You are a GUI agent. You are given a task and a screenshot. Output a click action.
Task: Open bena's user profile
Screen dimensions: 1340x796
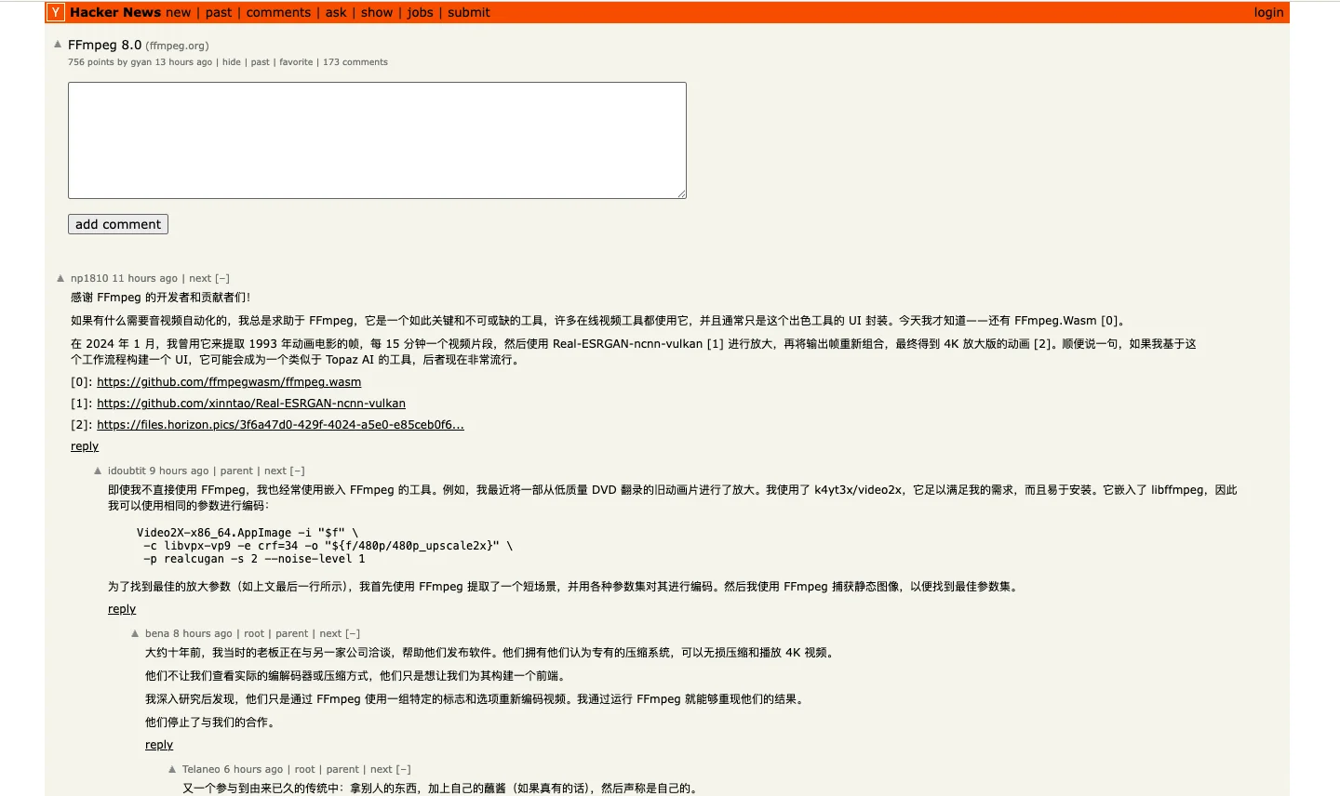tap(157, 633)
